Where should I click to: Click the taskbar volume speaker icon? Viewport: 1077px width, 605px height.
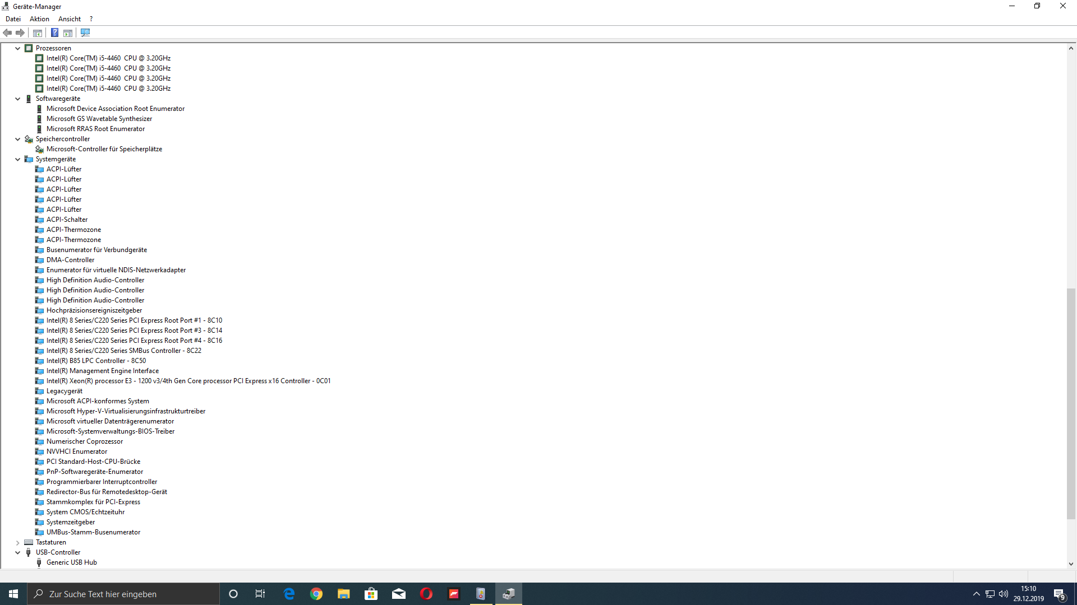point(1004,594)
